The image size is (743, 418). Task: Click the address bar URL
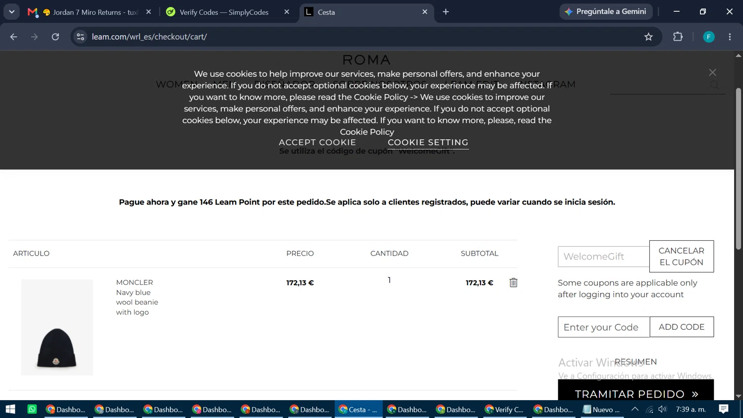150,37
